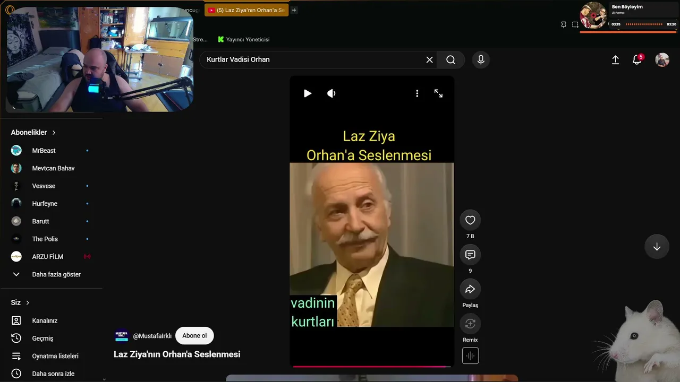Play the Laz Ziya Shorts video

click(307, 93)
